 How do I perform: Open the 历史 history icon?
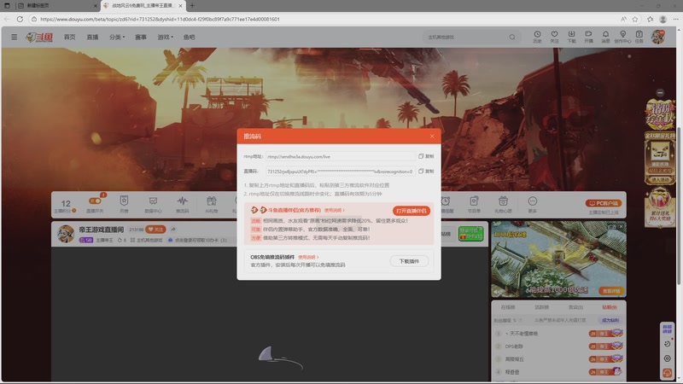point(538,37)
